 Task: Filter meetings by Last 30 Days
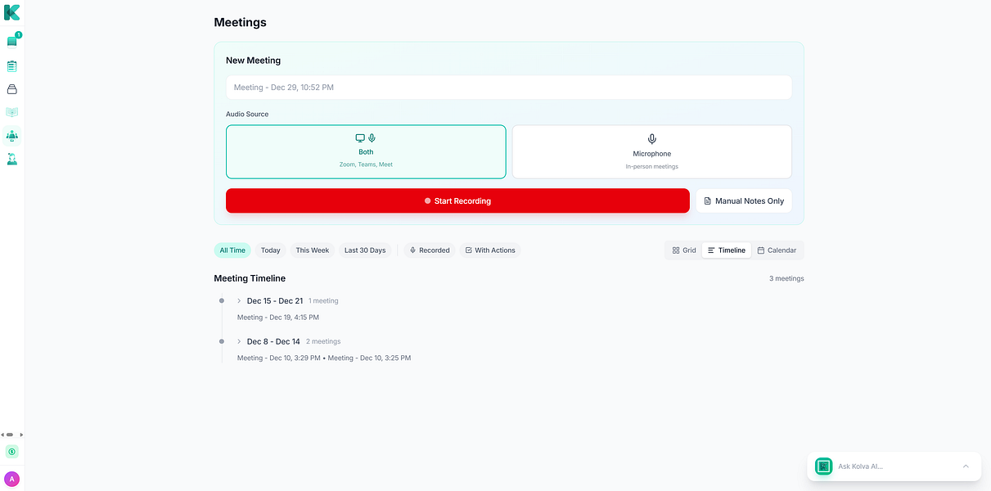[x=365, y=250]
